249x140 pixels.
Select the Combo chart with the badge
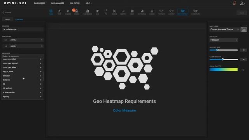(x=77, y=12)
